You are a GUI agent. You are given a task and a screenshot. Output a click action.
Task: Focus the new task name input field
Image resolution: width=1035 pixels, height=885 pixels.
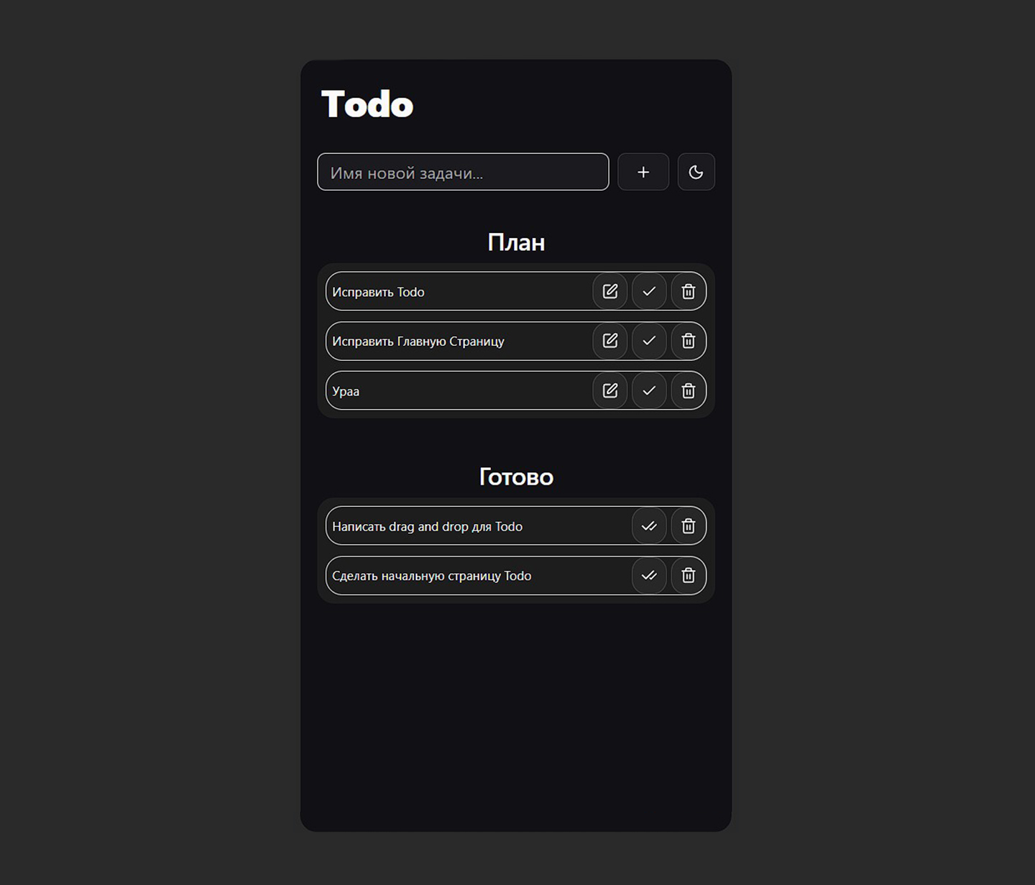(463, 172)
